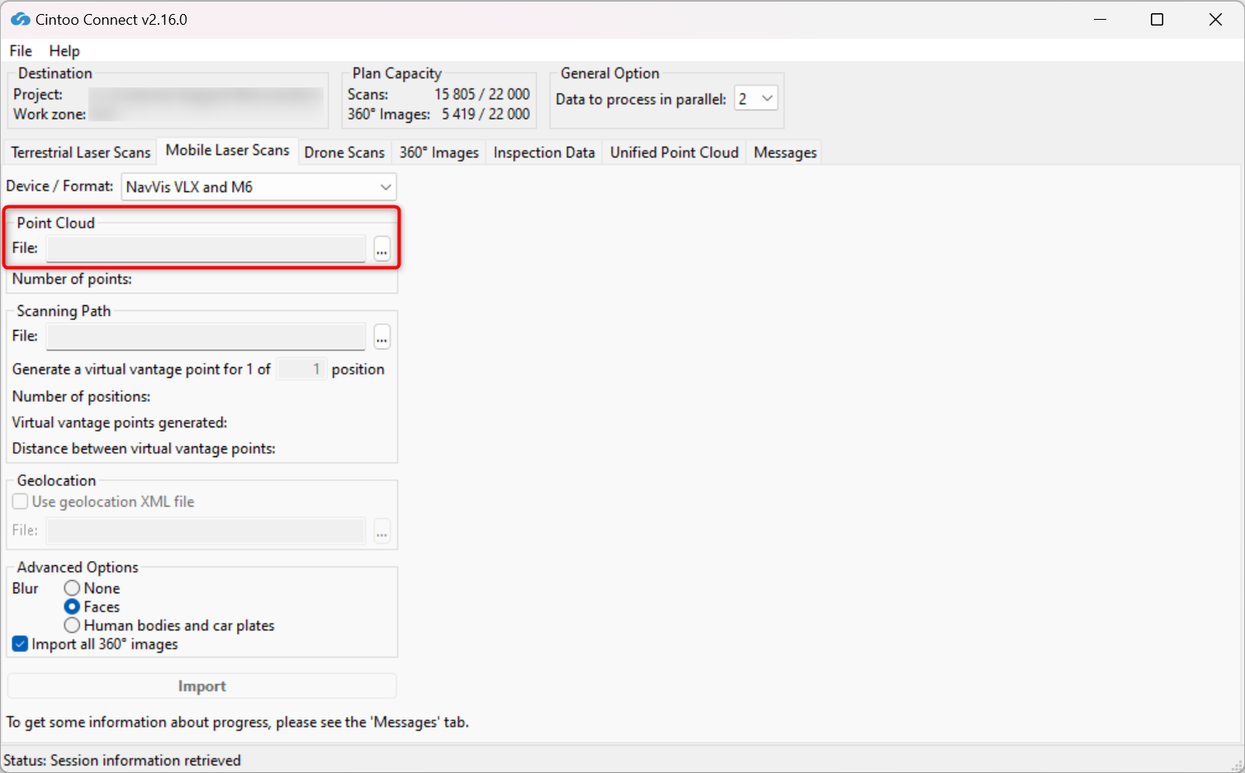
Task: Click the Import button
Action: pyautogui.click(x=202, y=686)
